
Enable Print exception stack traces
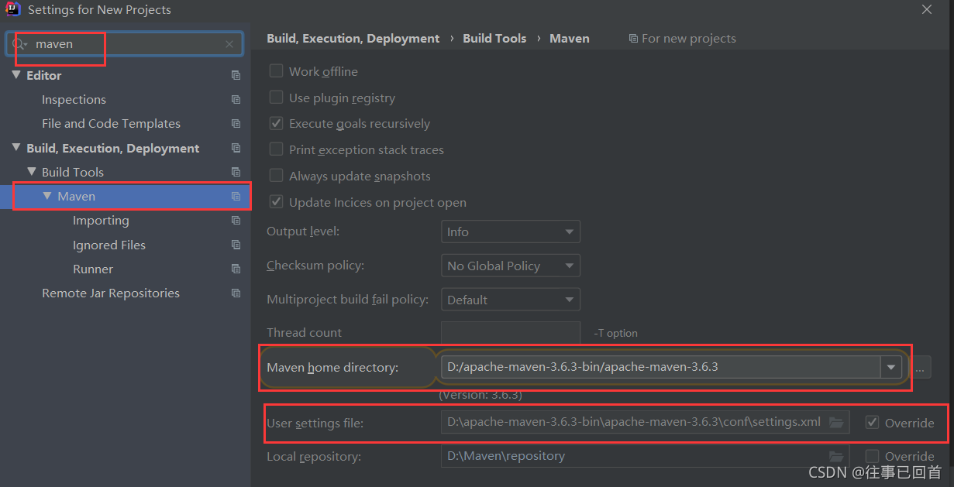[x=276, y=149]
